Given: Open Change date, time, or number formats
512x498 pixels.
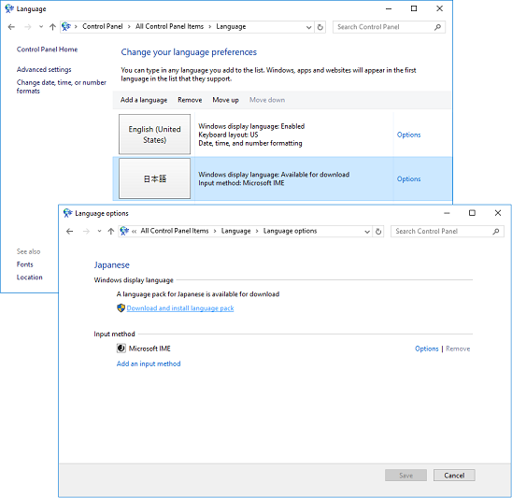Looking at the screenshot, I should pos(62,87).
